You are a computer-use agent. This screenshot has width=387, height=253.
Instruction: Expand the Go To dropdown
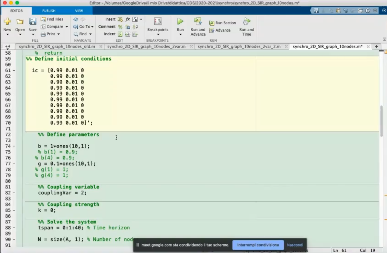92,27
